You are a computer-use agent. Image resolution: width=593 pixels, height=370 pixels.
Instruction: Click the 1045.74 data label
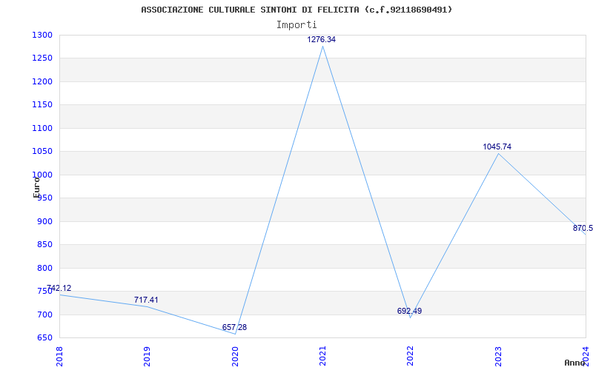pyautogui.click(x=497, y=147)
